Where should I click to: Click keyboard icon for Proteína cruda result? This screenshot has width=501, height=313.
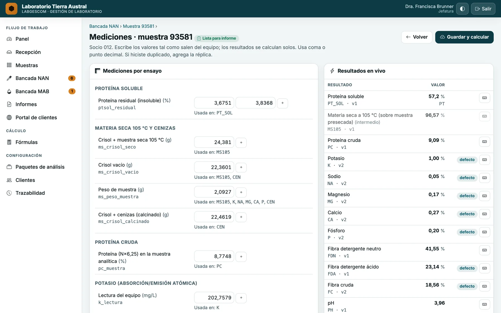485,142
